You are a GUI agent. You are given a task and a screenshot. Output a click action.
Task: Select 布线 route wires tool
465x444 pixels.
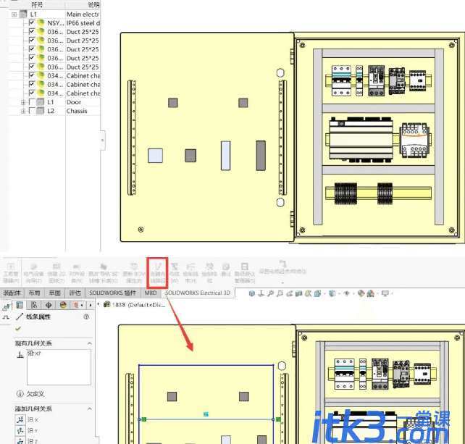pyautogui.click(x=175, y=273)
